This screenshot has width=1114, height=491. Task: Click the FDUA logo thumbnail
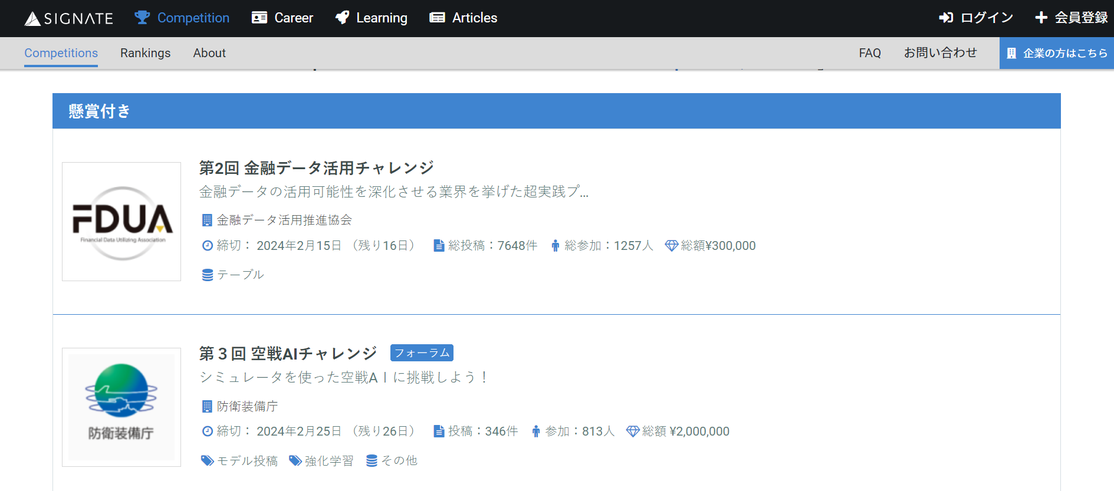121,222
